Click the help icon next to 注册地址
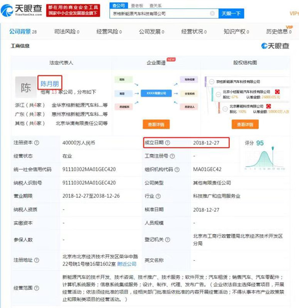 36,260
